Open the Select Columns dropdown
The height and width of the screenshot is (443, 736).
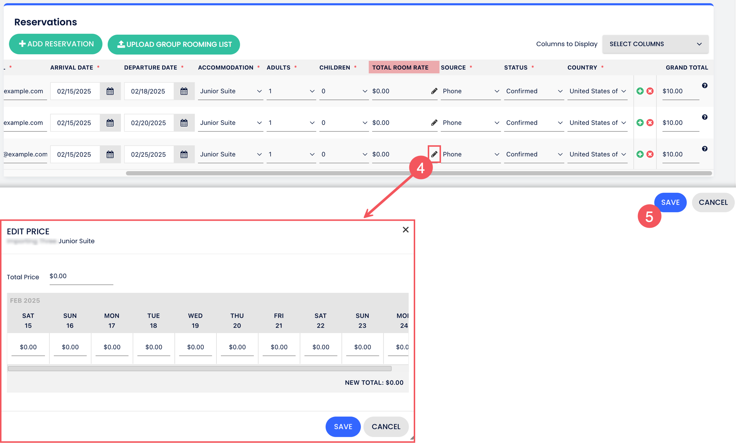click(x=655, y=44)
